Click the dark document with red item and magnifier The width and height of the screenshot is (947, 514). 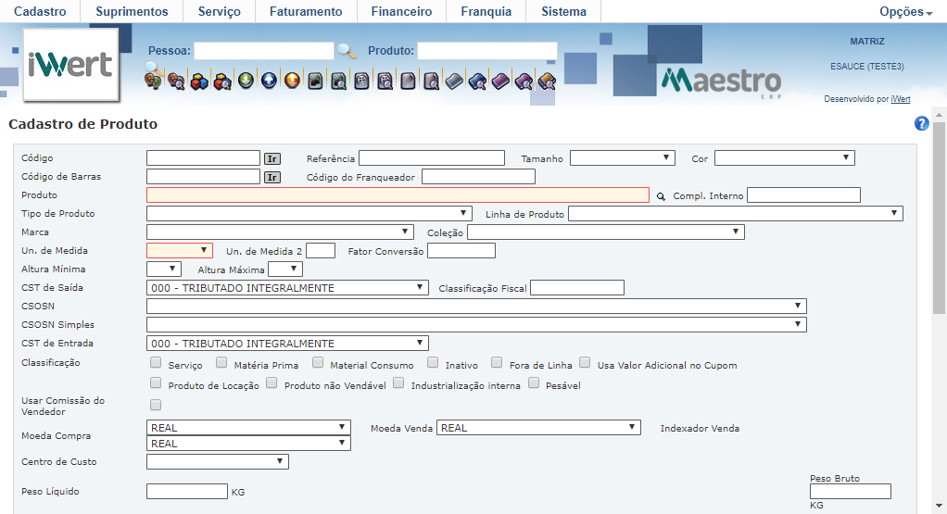[338, 81]
